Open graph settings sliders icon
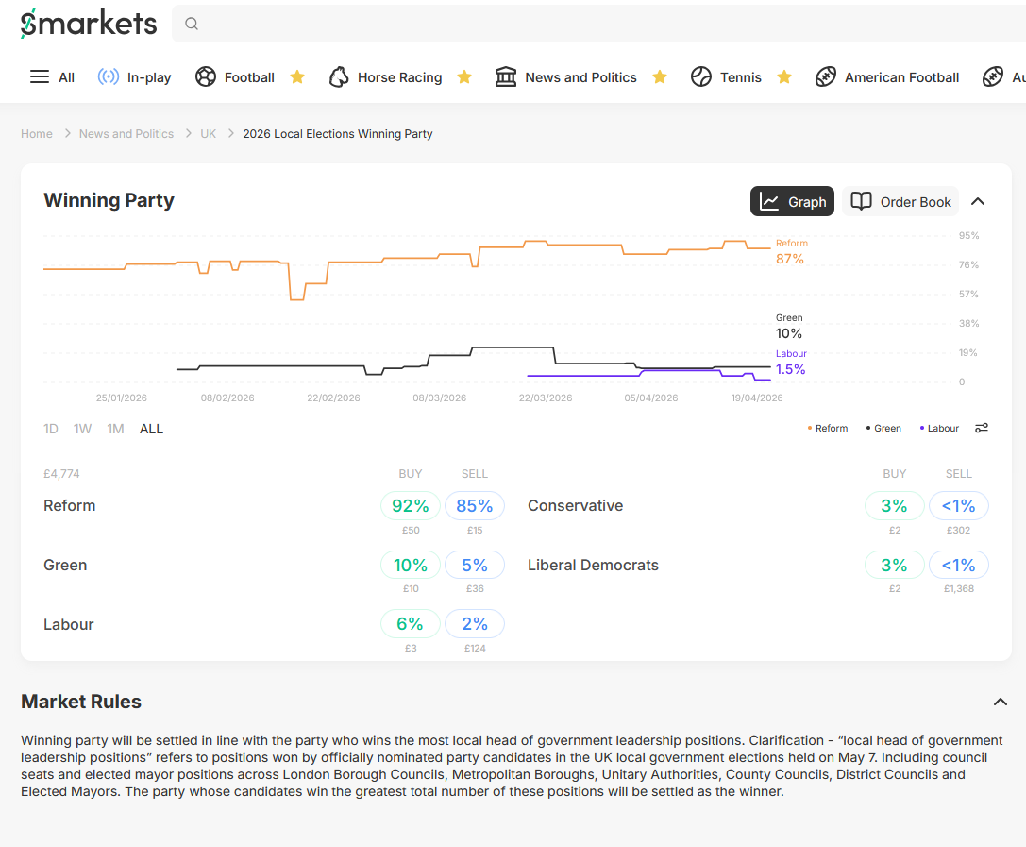 pos(982,428)
